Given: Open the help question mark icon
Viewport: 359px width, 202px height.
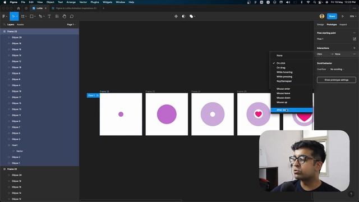Looking at the screenshot, I should pyautogui.click(x=351, y=194).
